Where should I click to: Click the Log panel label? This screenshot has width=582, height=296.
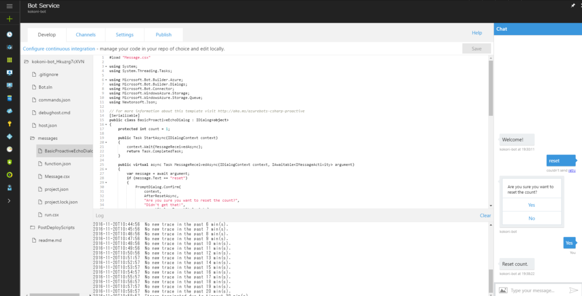(x=100, y=215)
